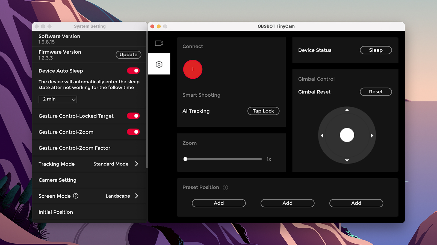The height and width of the screenshot is (245, 437).
Task: Select the Landscape value text
Action: pos(118,196)
